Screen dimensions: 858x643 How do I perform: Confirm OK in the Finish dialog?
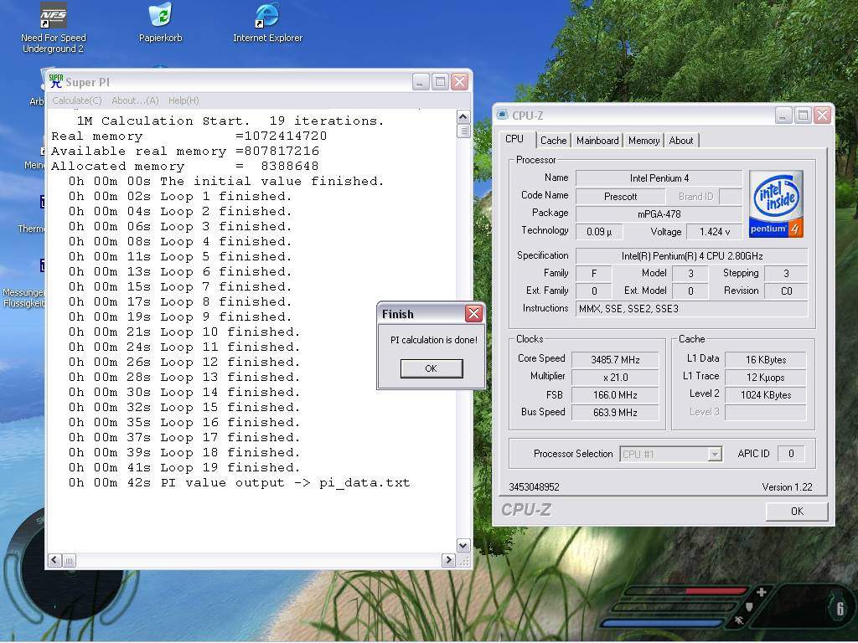tap(432, 368)
